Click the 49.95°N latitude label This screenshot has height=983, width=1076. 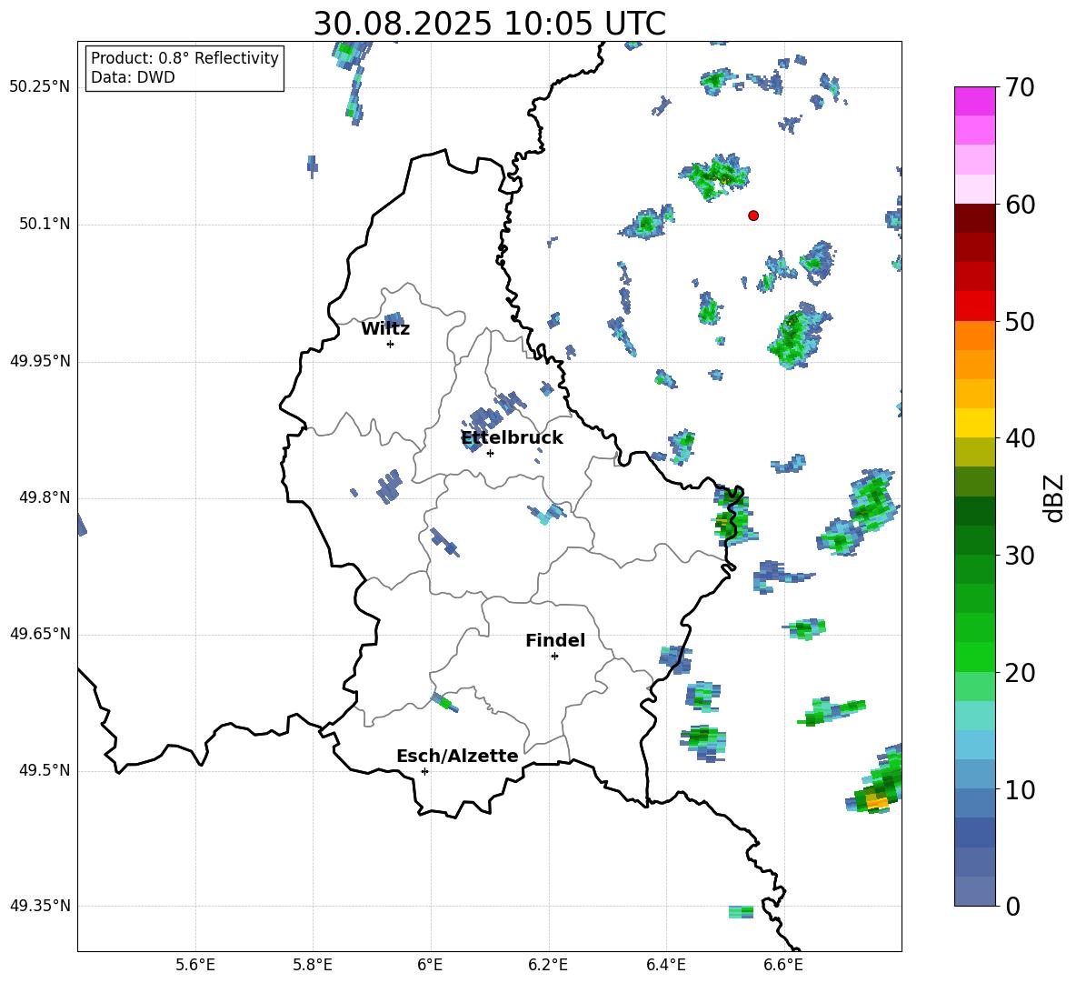[40, 360]
